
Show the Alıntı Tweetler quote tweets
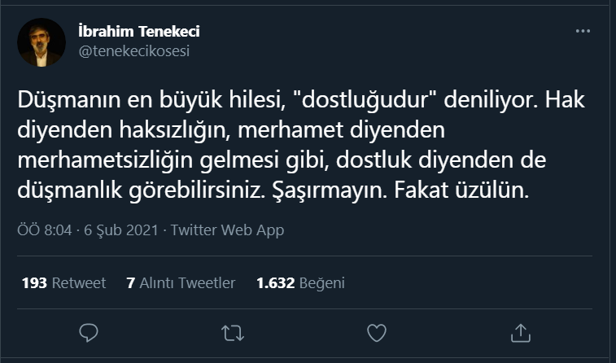(x=187, y=283)
